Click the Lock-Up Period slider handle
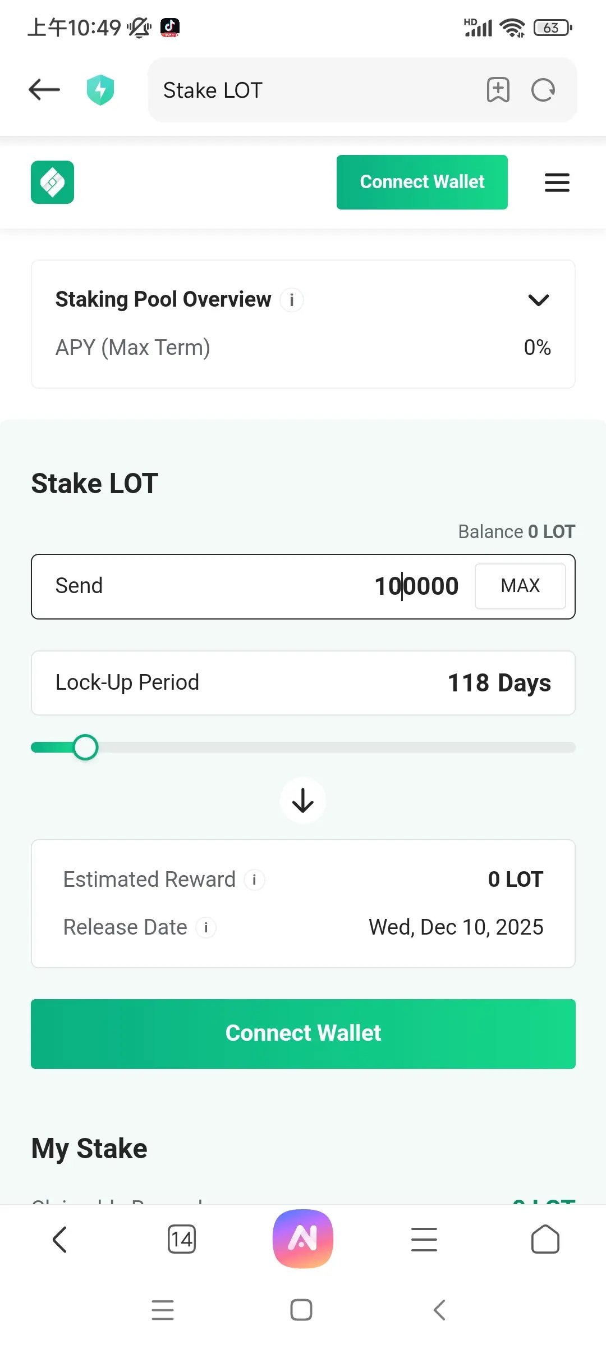Screen dimensions: 606x1348 [x=85, y=747]
